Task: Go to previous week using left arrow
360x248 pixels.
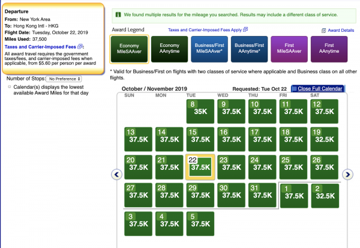Action: pos(117,174)
